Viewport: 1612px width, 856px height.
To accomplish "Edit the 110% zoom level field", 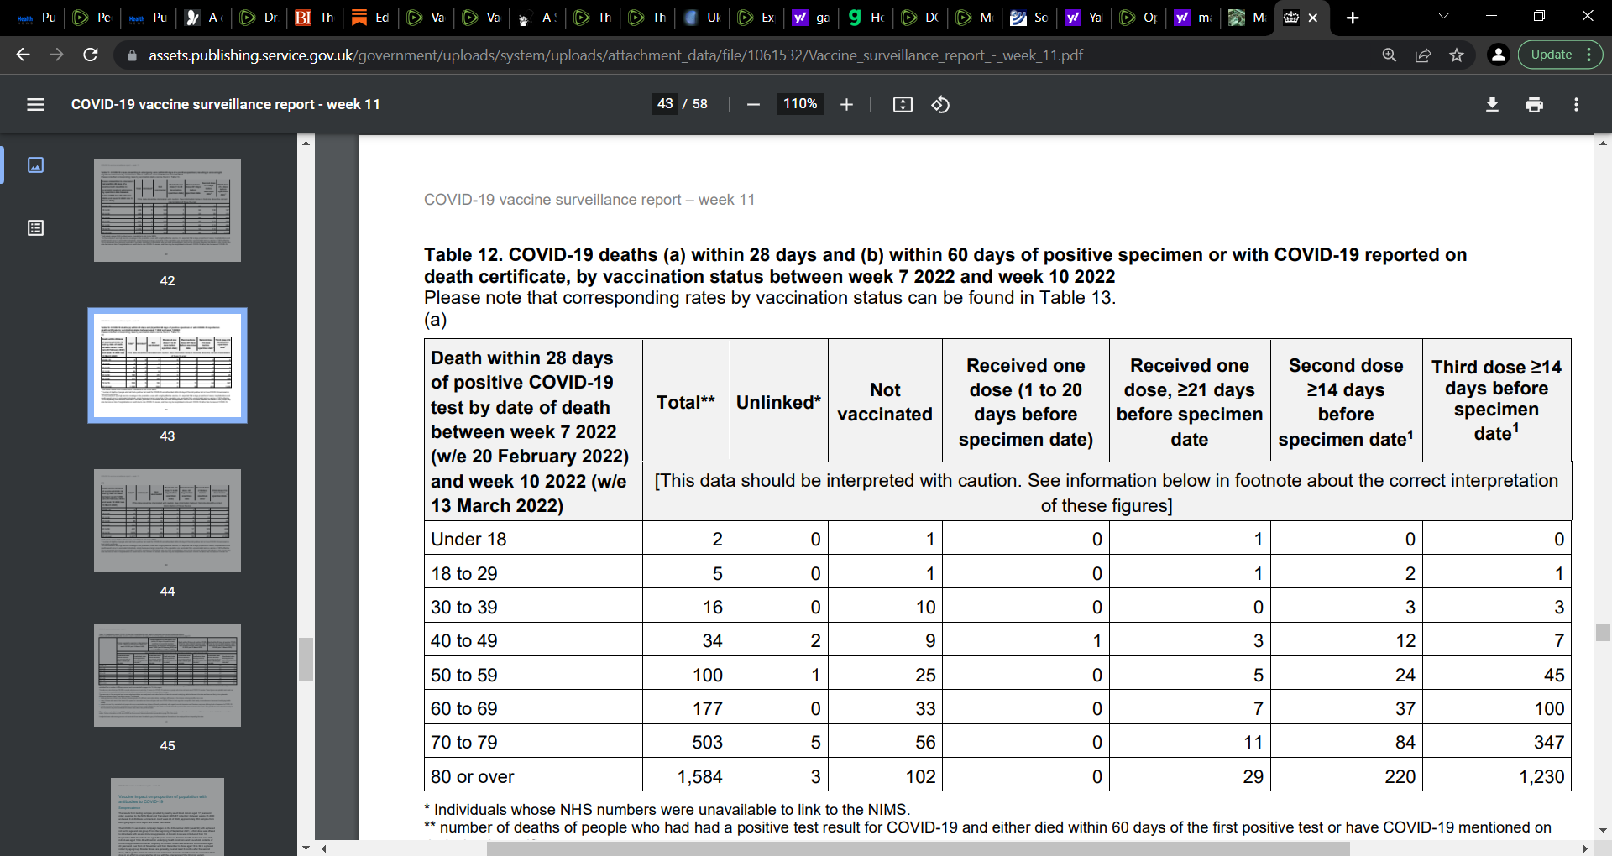I will (x=799, y=103).
